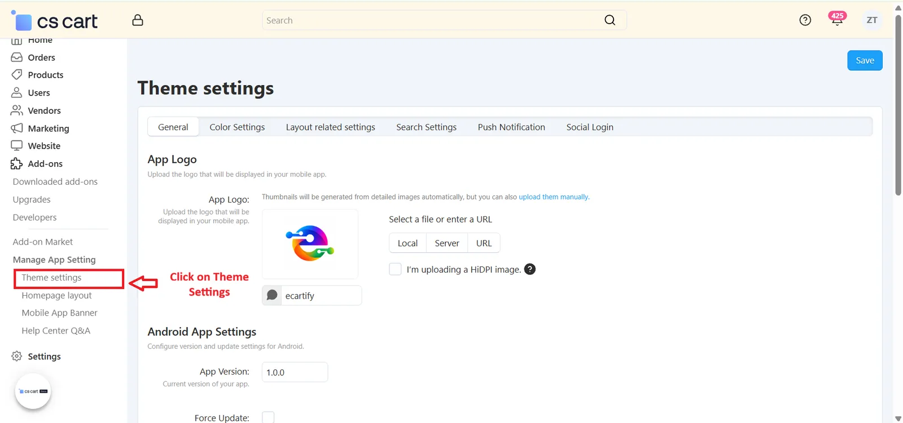This screenshot has height=423, width=903.
Task: Open the help question mark icon
Action: [805, 20]
